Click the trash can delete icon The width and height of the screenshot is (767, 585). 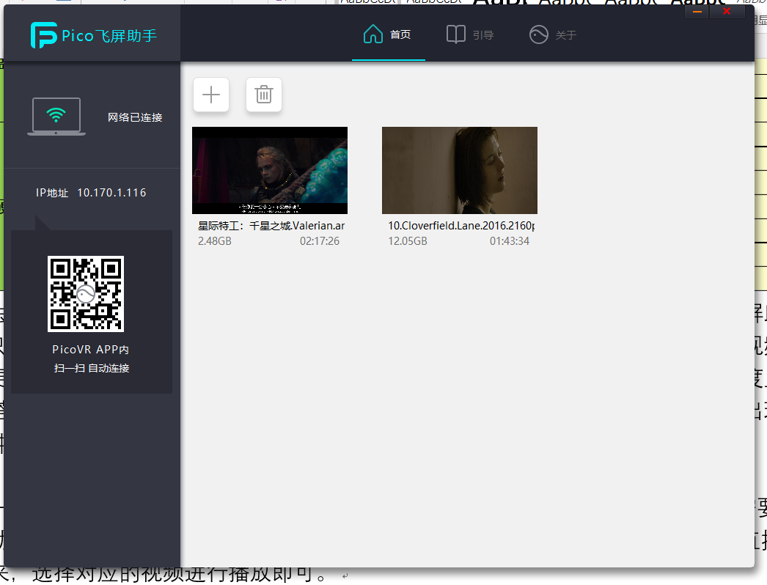tap(264, 95)
